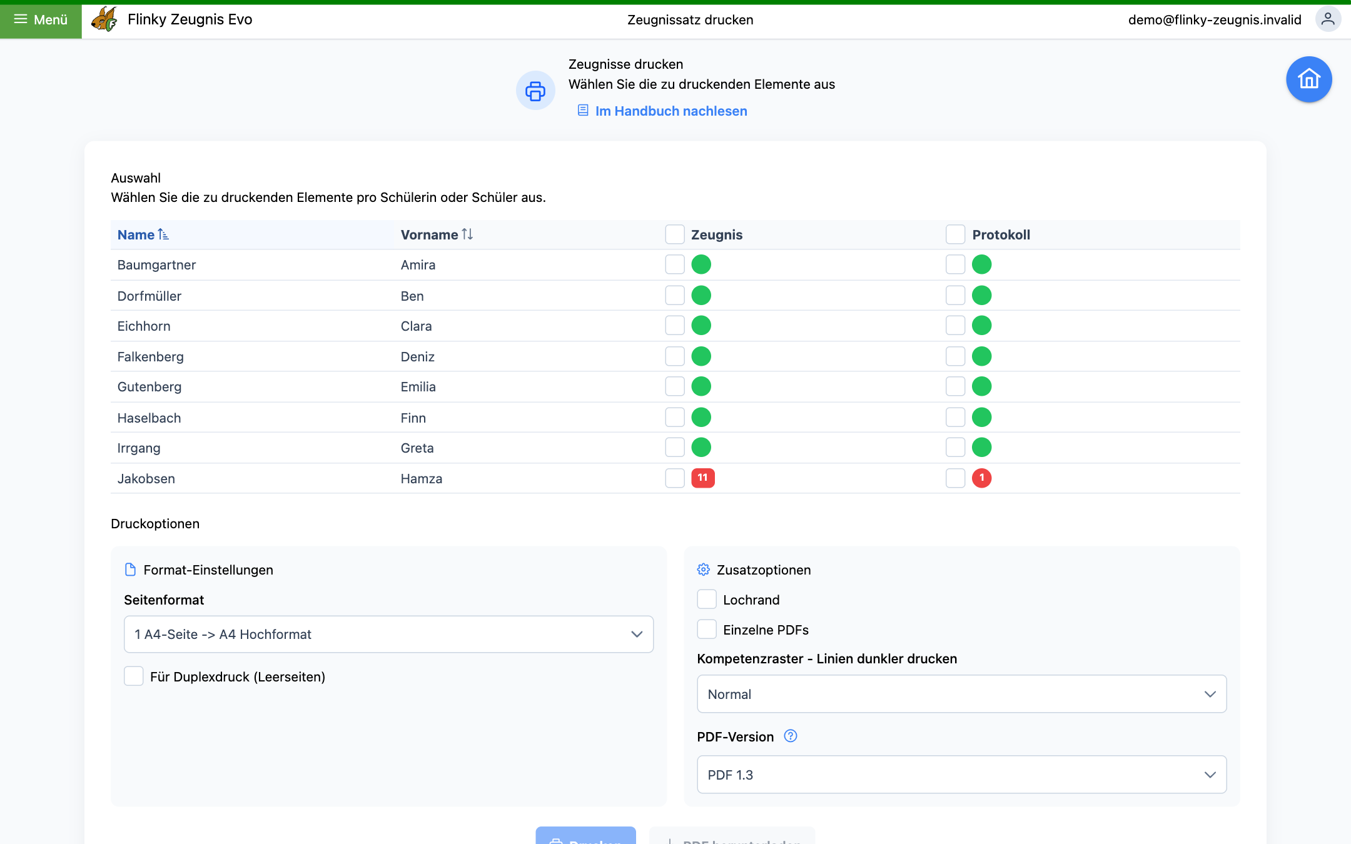
Task: Check Zeugnis for Haselbach
Action: pyautogui.click(x=675, y=417)
